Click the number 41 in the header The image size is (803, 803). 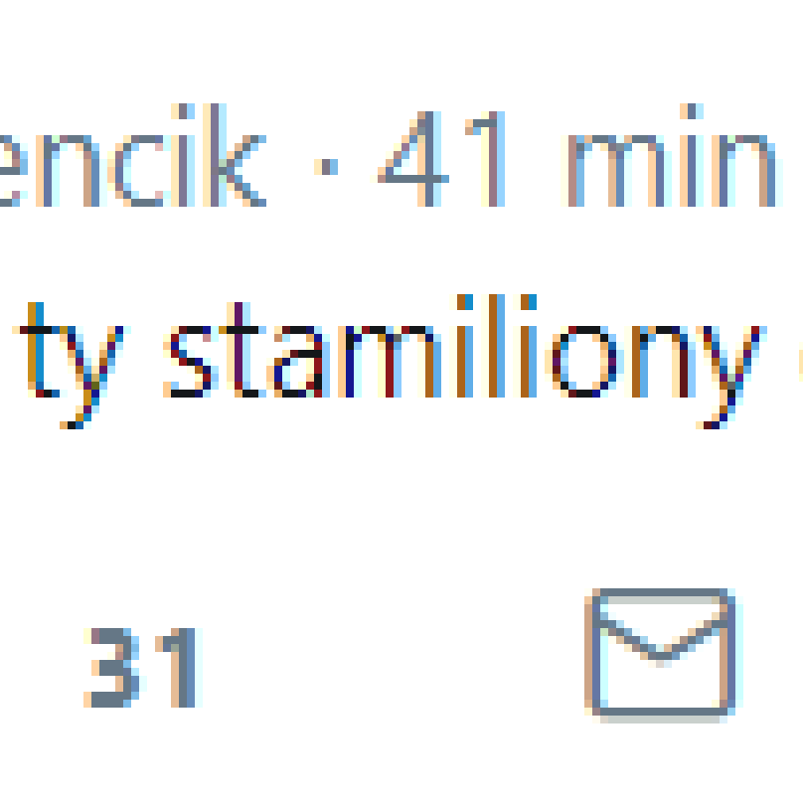[x=441, y=159]
